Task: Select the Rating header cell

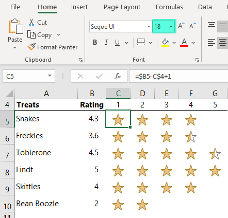Action: coord(92,105)
